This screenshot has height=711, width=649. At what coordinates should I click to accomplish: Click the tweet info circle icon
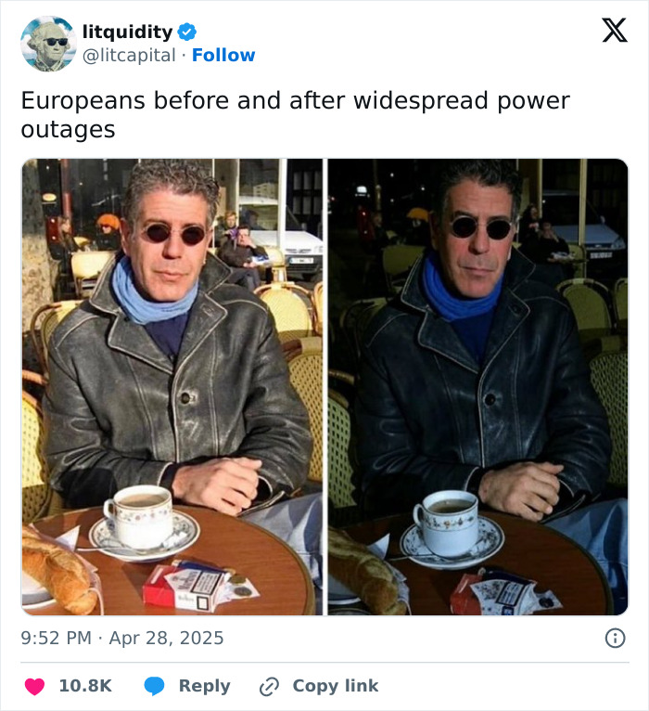(615, 638)
